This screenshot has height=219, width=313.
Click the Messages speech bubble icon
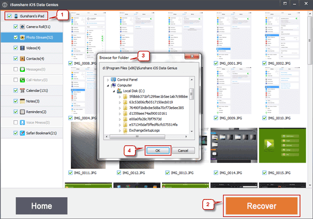tap(22, 69)
